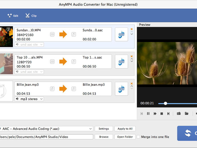This screenshot has width=197, height=148.
Task: Click the Preview panel label
Action: click(144, 25)
